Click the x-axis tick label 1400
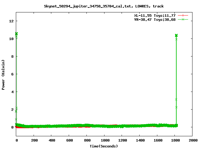Screen dimensions: 199x149 pyautogui.click(x=140, y=140)
